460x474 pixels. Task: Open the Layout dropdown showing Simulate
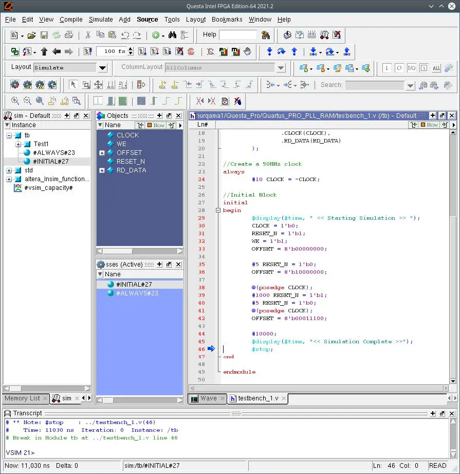102,67
